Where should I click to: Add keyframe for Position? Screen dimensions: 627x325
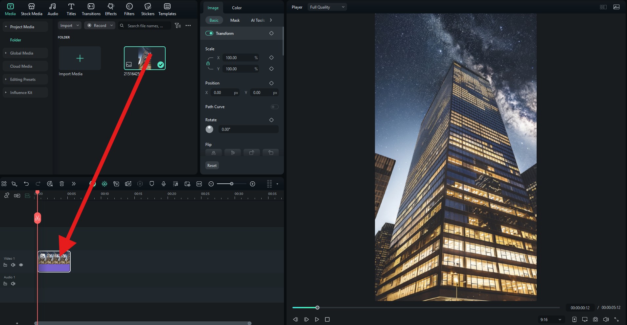(271, 83)
